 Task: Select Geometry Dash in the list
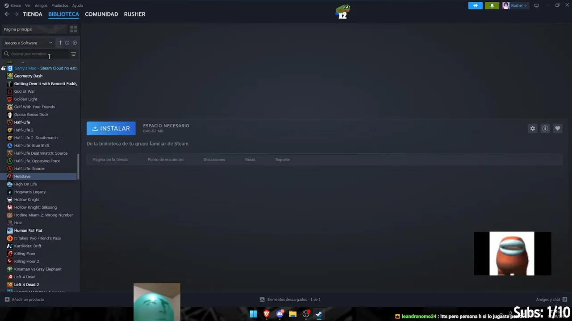coord(39,76)
